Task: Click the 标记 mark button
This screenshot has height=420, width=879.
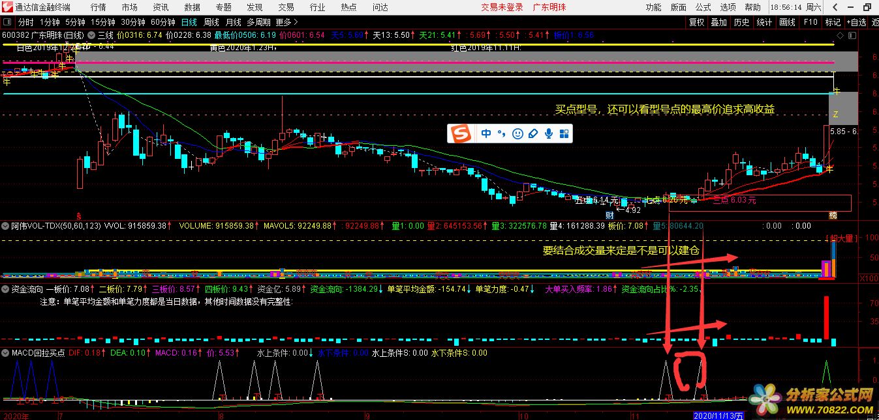Action: (x=833, y=22)
